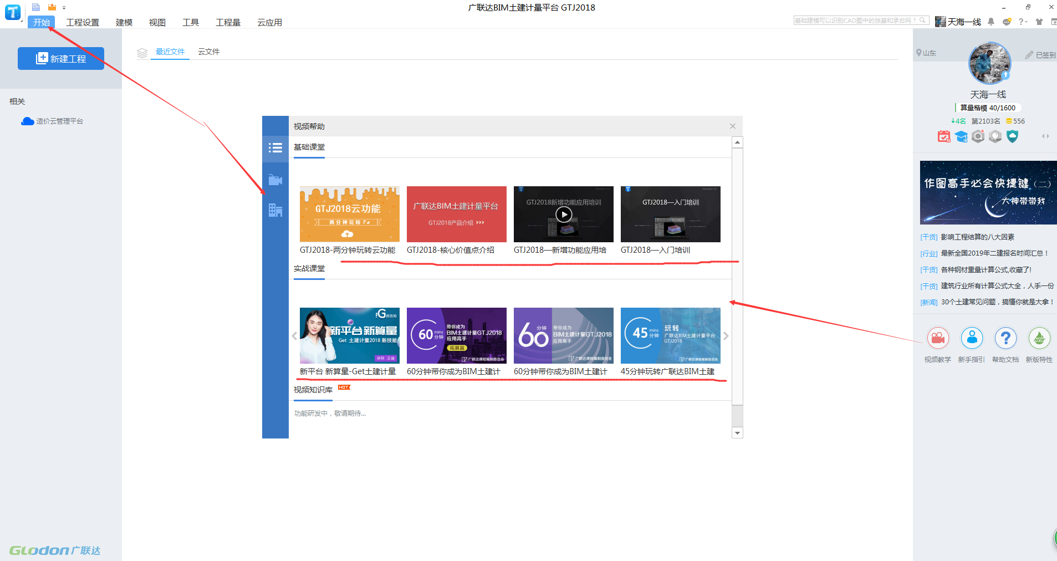1057x561 pixels.
Task: Click the T-shirt skin icon
Action: tap(1039, 22)
